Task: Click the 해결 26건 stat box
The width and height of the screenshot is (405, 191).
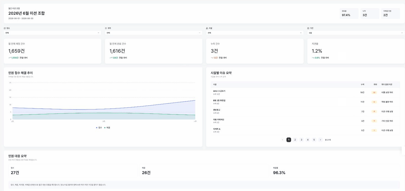Action: (204, 170)
